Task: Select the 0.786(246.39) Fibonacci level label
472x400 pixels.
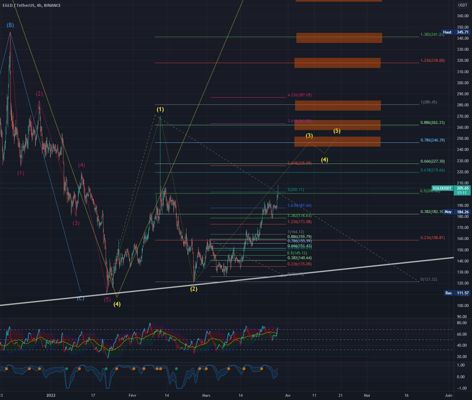Action: coord(432,140)
